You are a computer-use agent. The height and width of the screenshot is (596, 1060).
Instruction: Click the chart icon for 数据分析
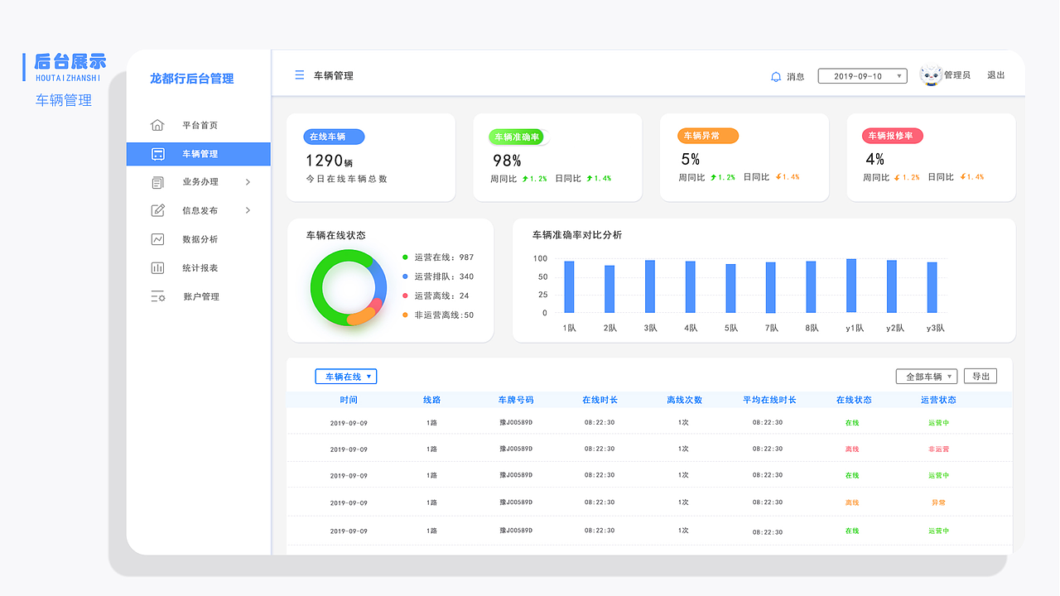(x=157, y=239)
